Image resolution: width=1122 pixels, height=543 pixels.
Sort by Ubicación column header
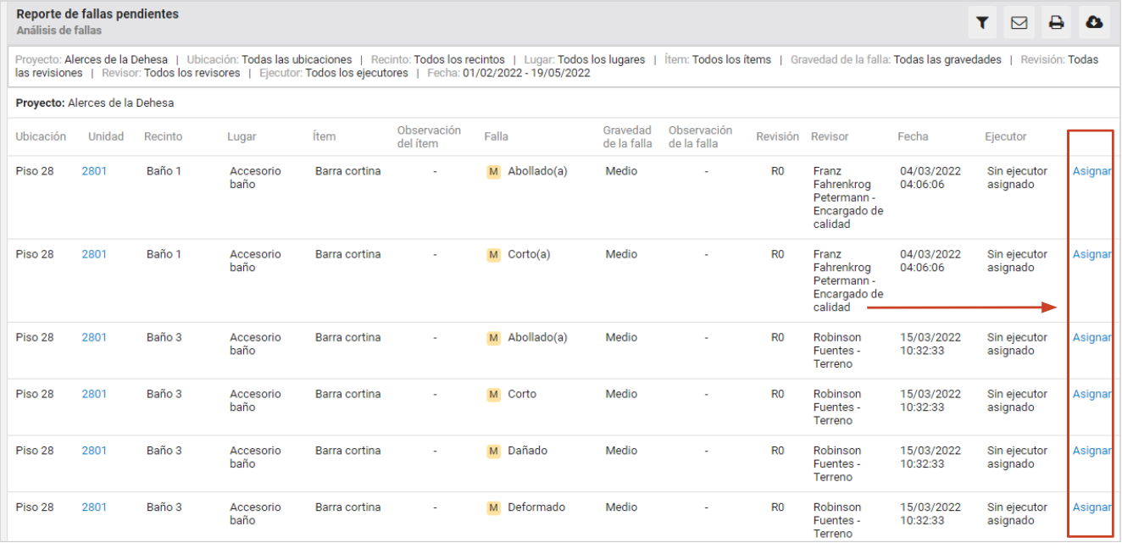point(41,136)
